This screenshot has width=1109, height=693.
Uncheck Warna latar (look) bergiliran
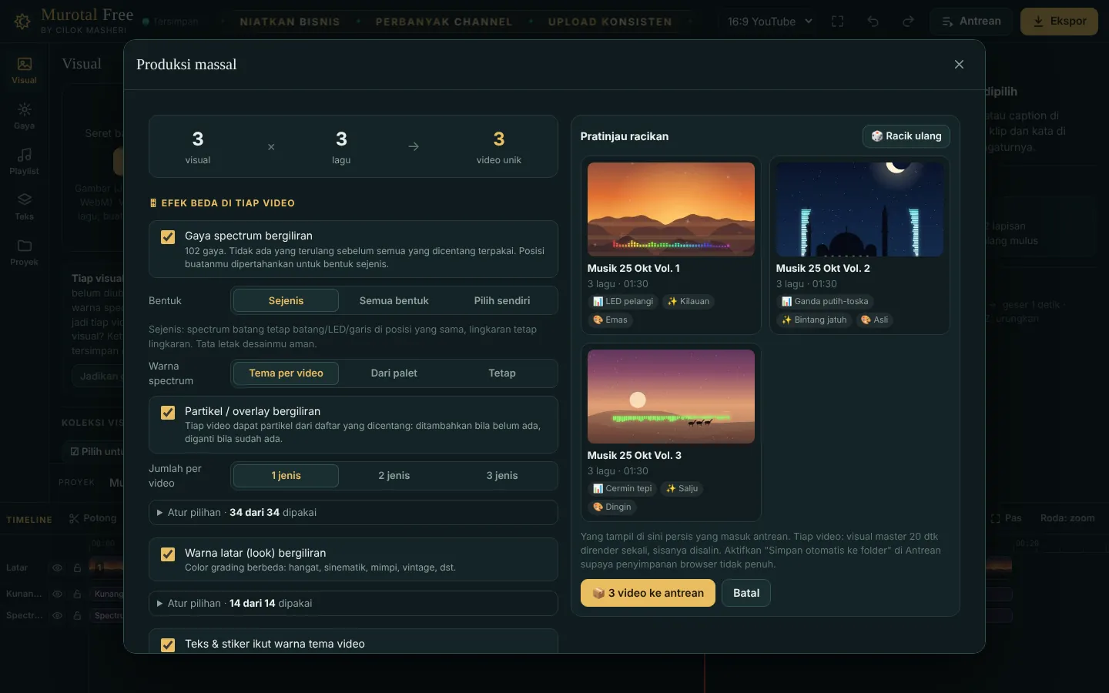click(168, 554)
